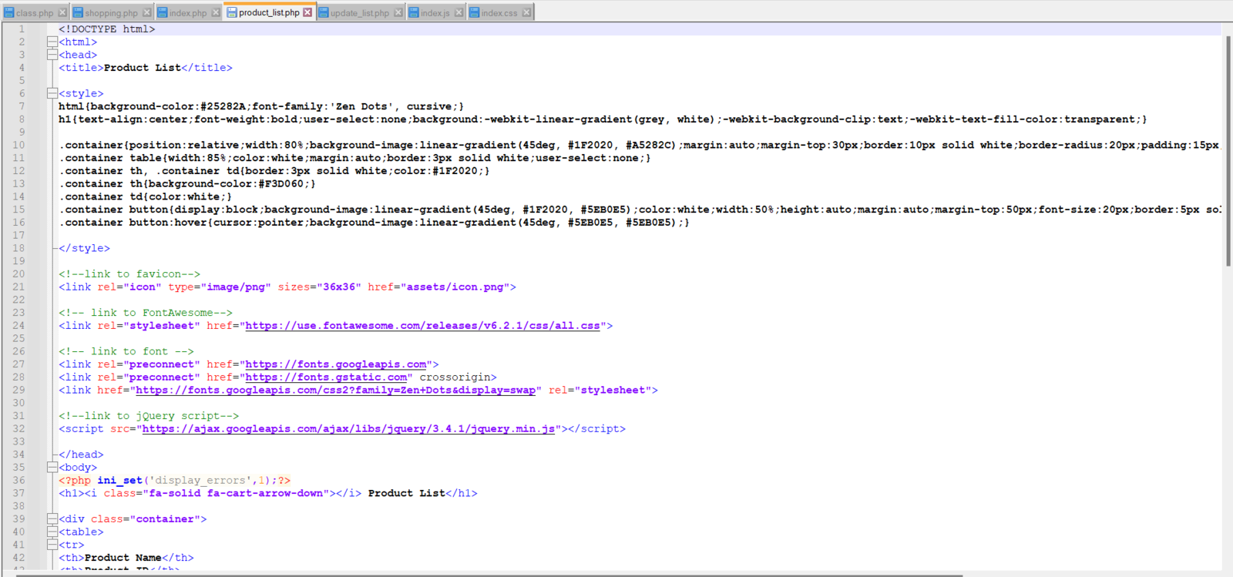Click the horizontal scrollbar at bottom
Screen dimensions: 1233x577
(x=489, y=574)
